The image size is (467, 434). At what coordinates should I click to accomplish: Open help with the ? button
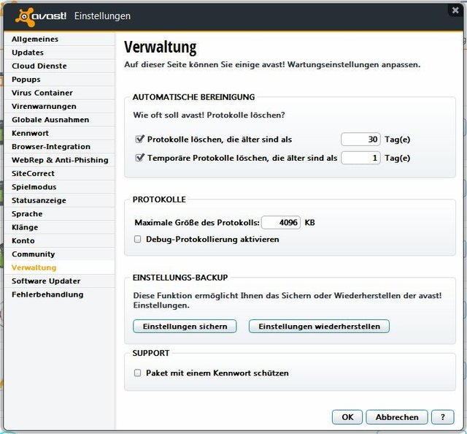pos(443,417)
